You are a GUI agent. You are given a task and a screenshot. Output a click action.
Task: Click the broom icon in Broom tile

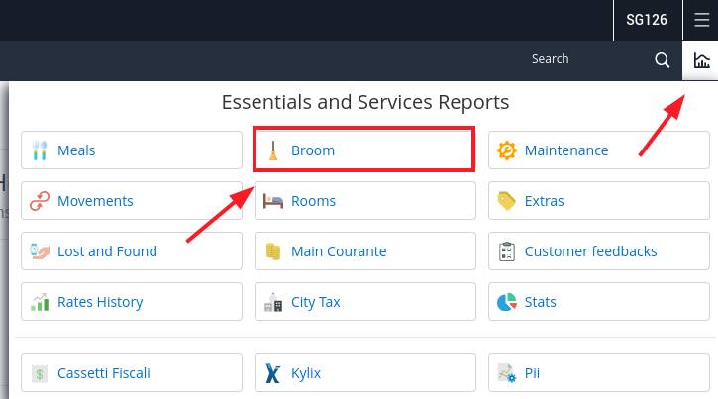(x=273, y=150)
